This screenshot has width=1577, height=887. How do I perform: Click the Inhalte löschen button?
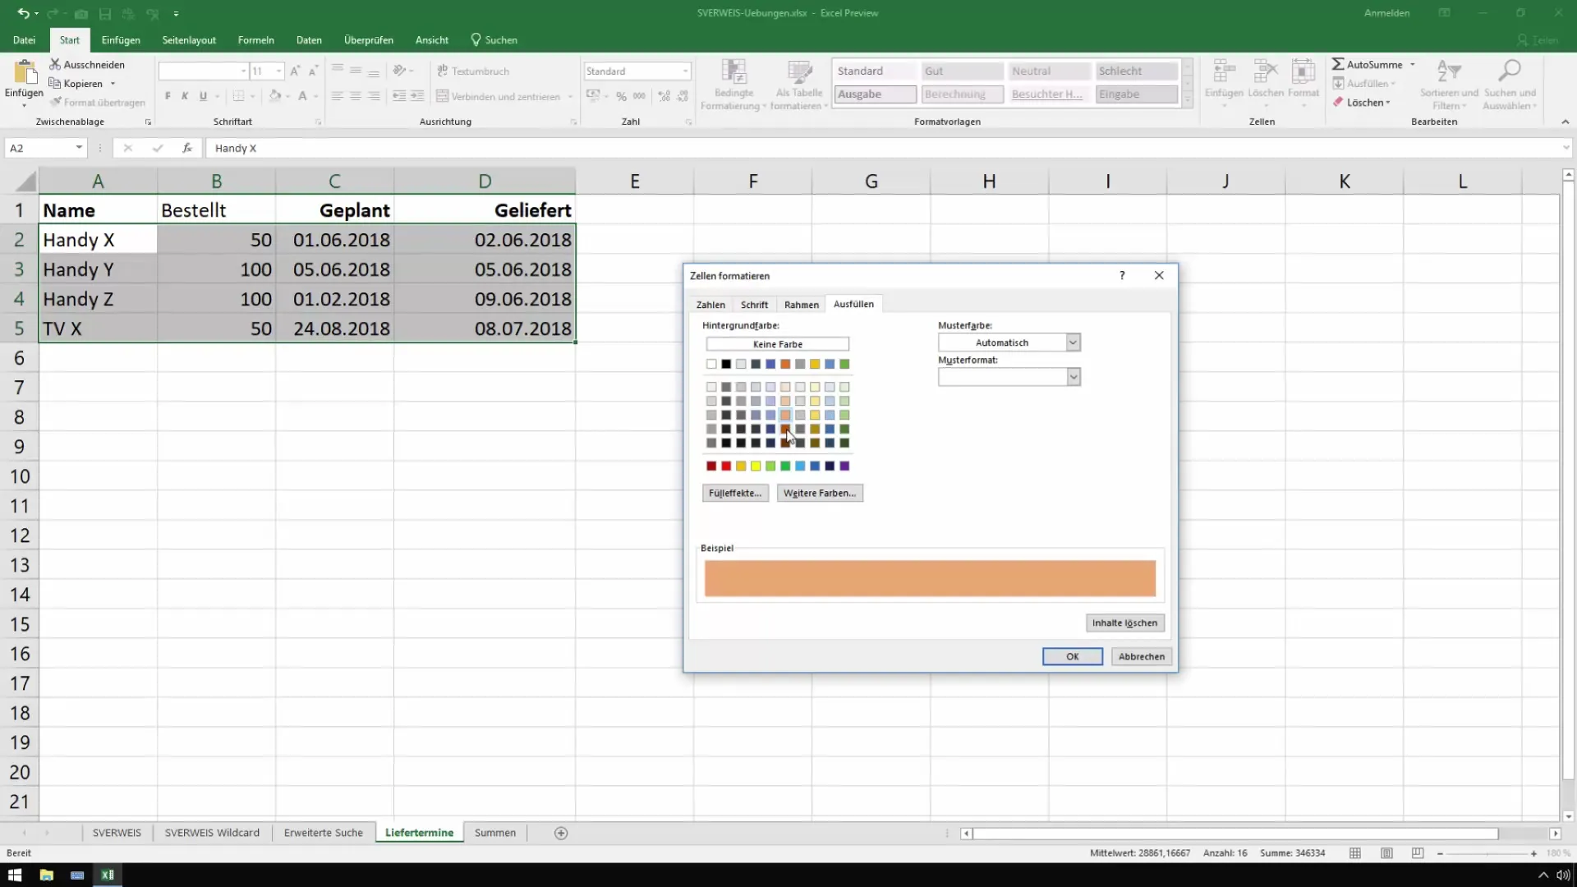tap(1124, 623)
